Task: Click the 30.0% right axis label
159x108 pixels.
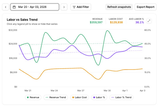Action: point(148,58)
